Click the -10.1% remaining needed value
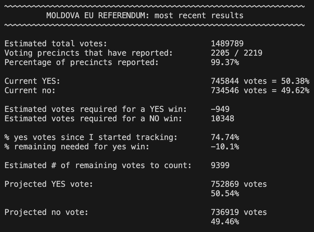314x232 pixels. pyautogui.click(x=225, y=147)
